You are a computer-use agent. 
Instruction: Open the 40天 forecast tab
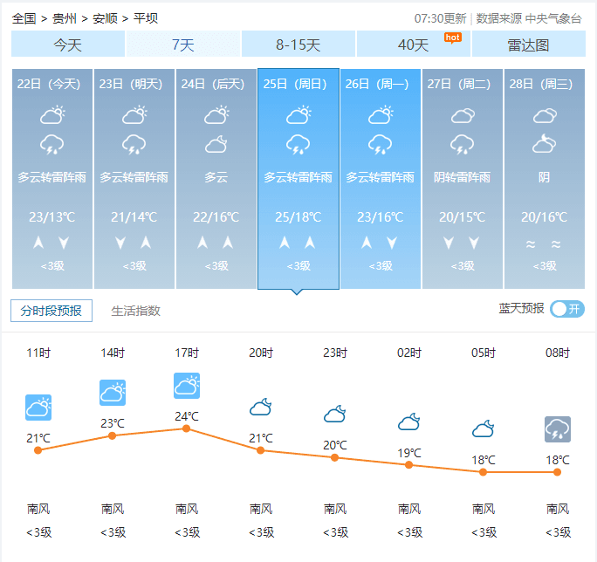coord(414,45)
